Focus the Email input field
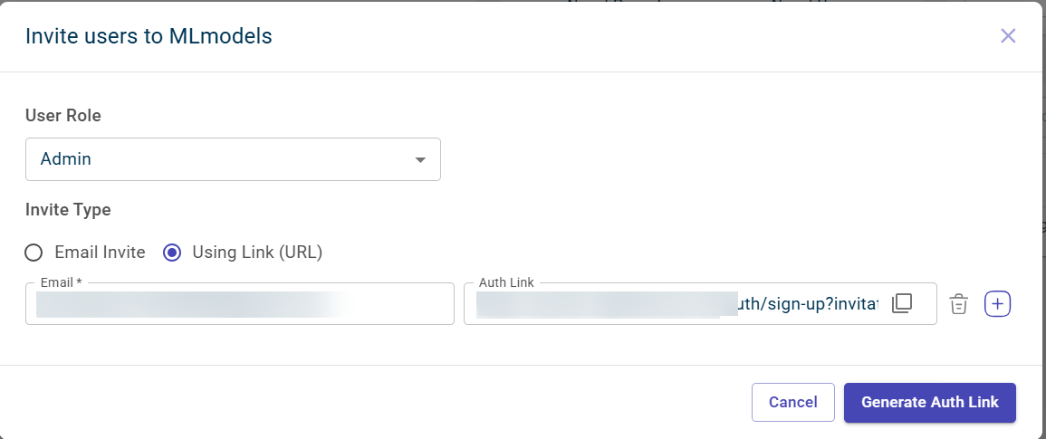Screen dimensions: 1046x439 click(239, 304)
